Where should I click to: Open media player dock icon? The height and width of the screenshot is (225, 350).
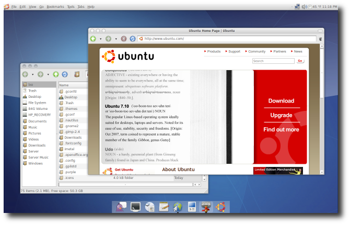[192, 207]
